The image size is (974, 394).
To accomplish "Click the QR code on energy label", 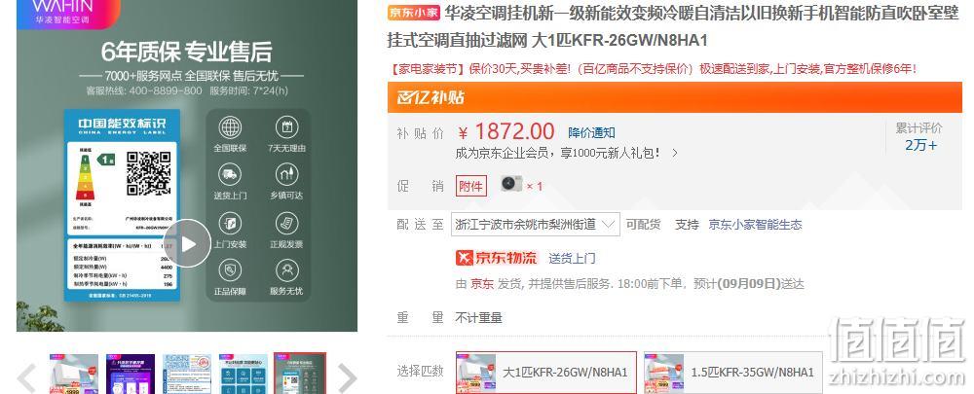I will tap(148, 173).
